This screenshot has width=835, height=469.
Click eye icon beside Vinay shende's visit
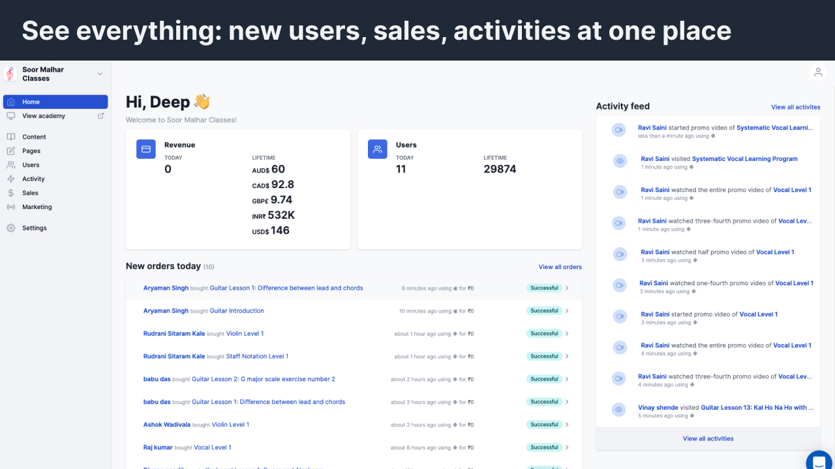click(x=618, y=410)
